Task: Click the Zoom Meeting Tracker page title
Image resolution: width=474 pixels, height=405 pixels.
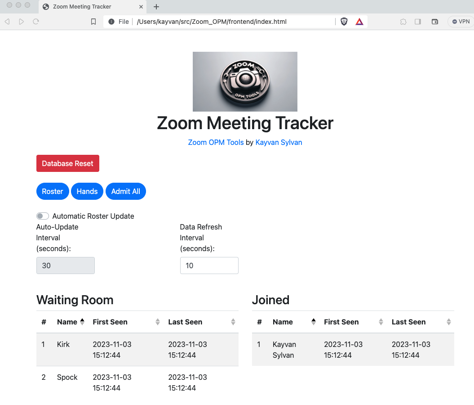Action: coord(245,123)
